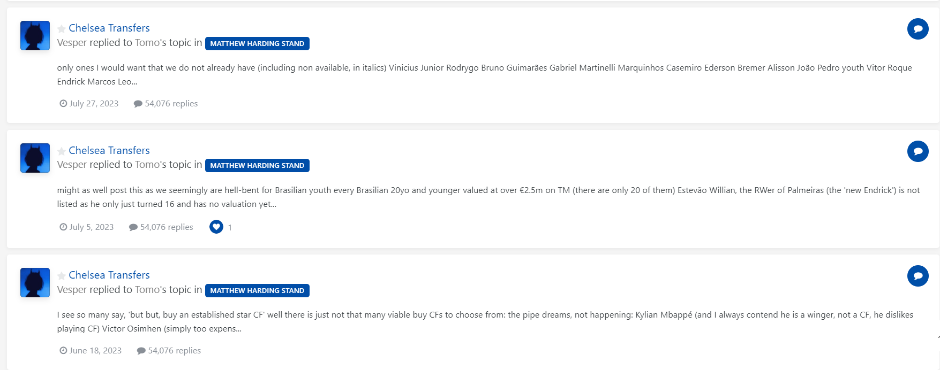The image size is (940, 370).
Task: Click the star icon beside the third Chelsea Transfers title
Action: 62,276
